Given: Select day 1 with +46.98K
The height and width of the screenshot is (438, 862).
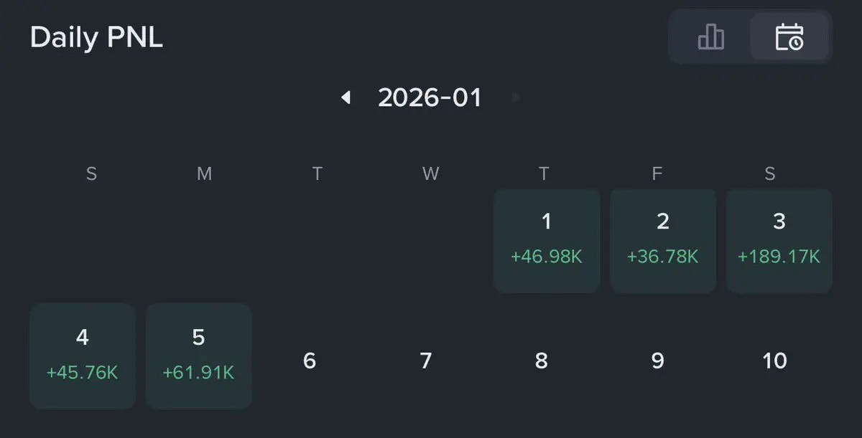Looking at the screenshot, I should (547, 241).
